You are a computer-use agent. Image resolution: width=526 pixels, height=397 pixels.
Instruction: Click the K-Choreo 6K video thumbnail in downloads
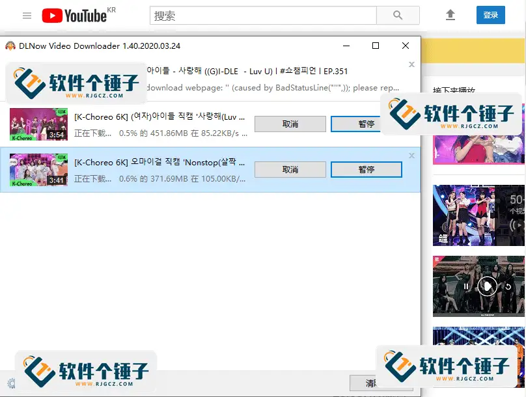click(38, 124)
